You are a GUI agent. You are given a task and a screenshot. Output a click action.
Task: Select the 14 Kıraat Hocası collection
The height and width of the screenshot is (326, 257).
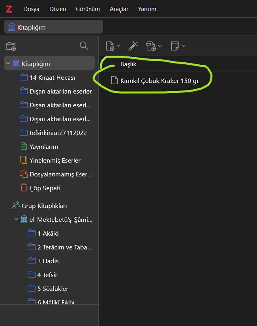49,77
